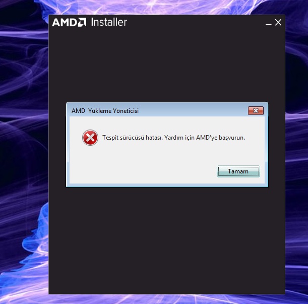This screenshot has width=308, height=304.
Task: Close the AMD Installer window
Action: 278,22
